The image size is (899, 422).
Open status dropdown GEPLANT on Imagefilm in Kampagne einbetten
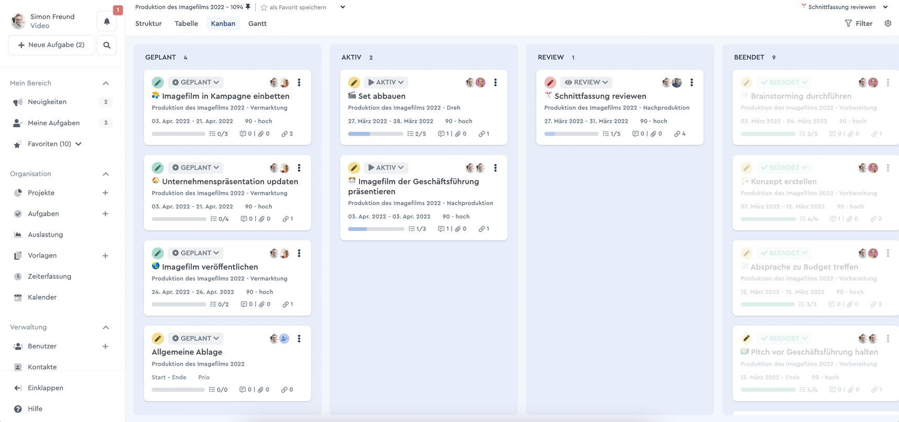[x=195, y=83]
